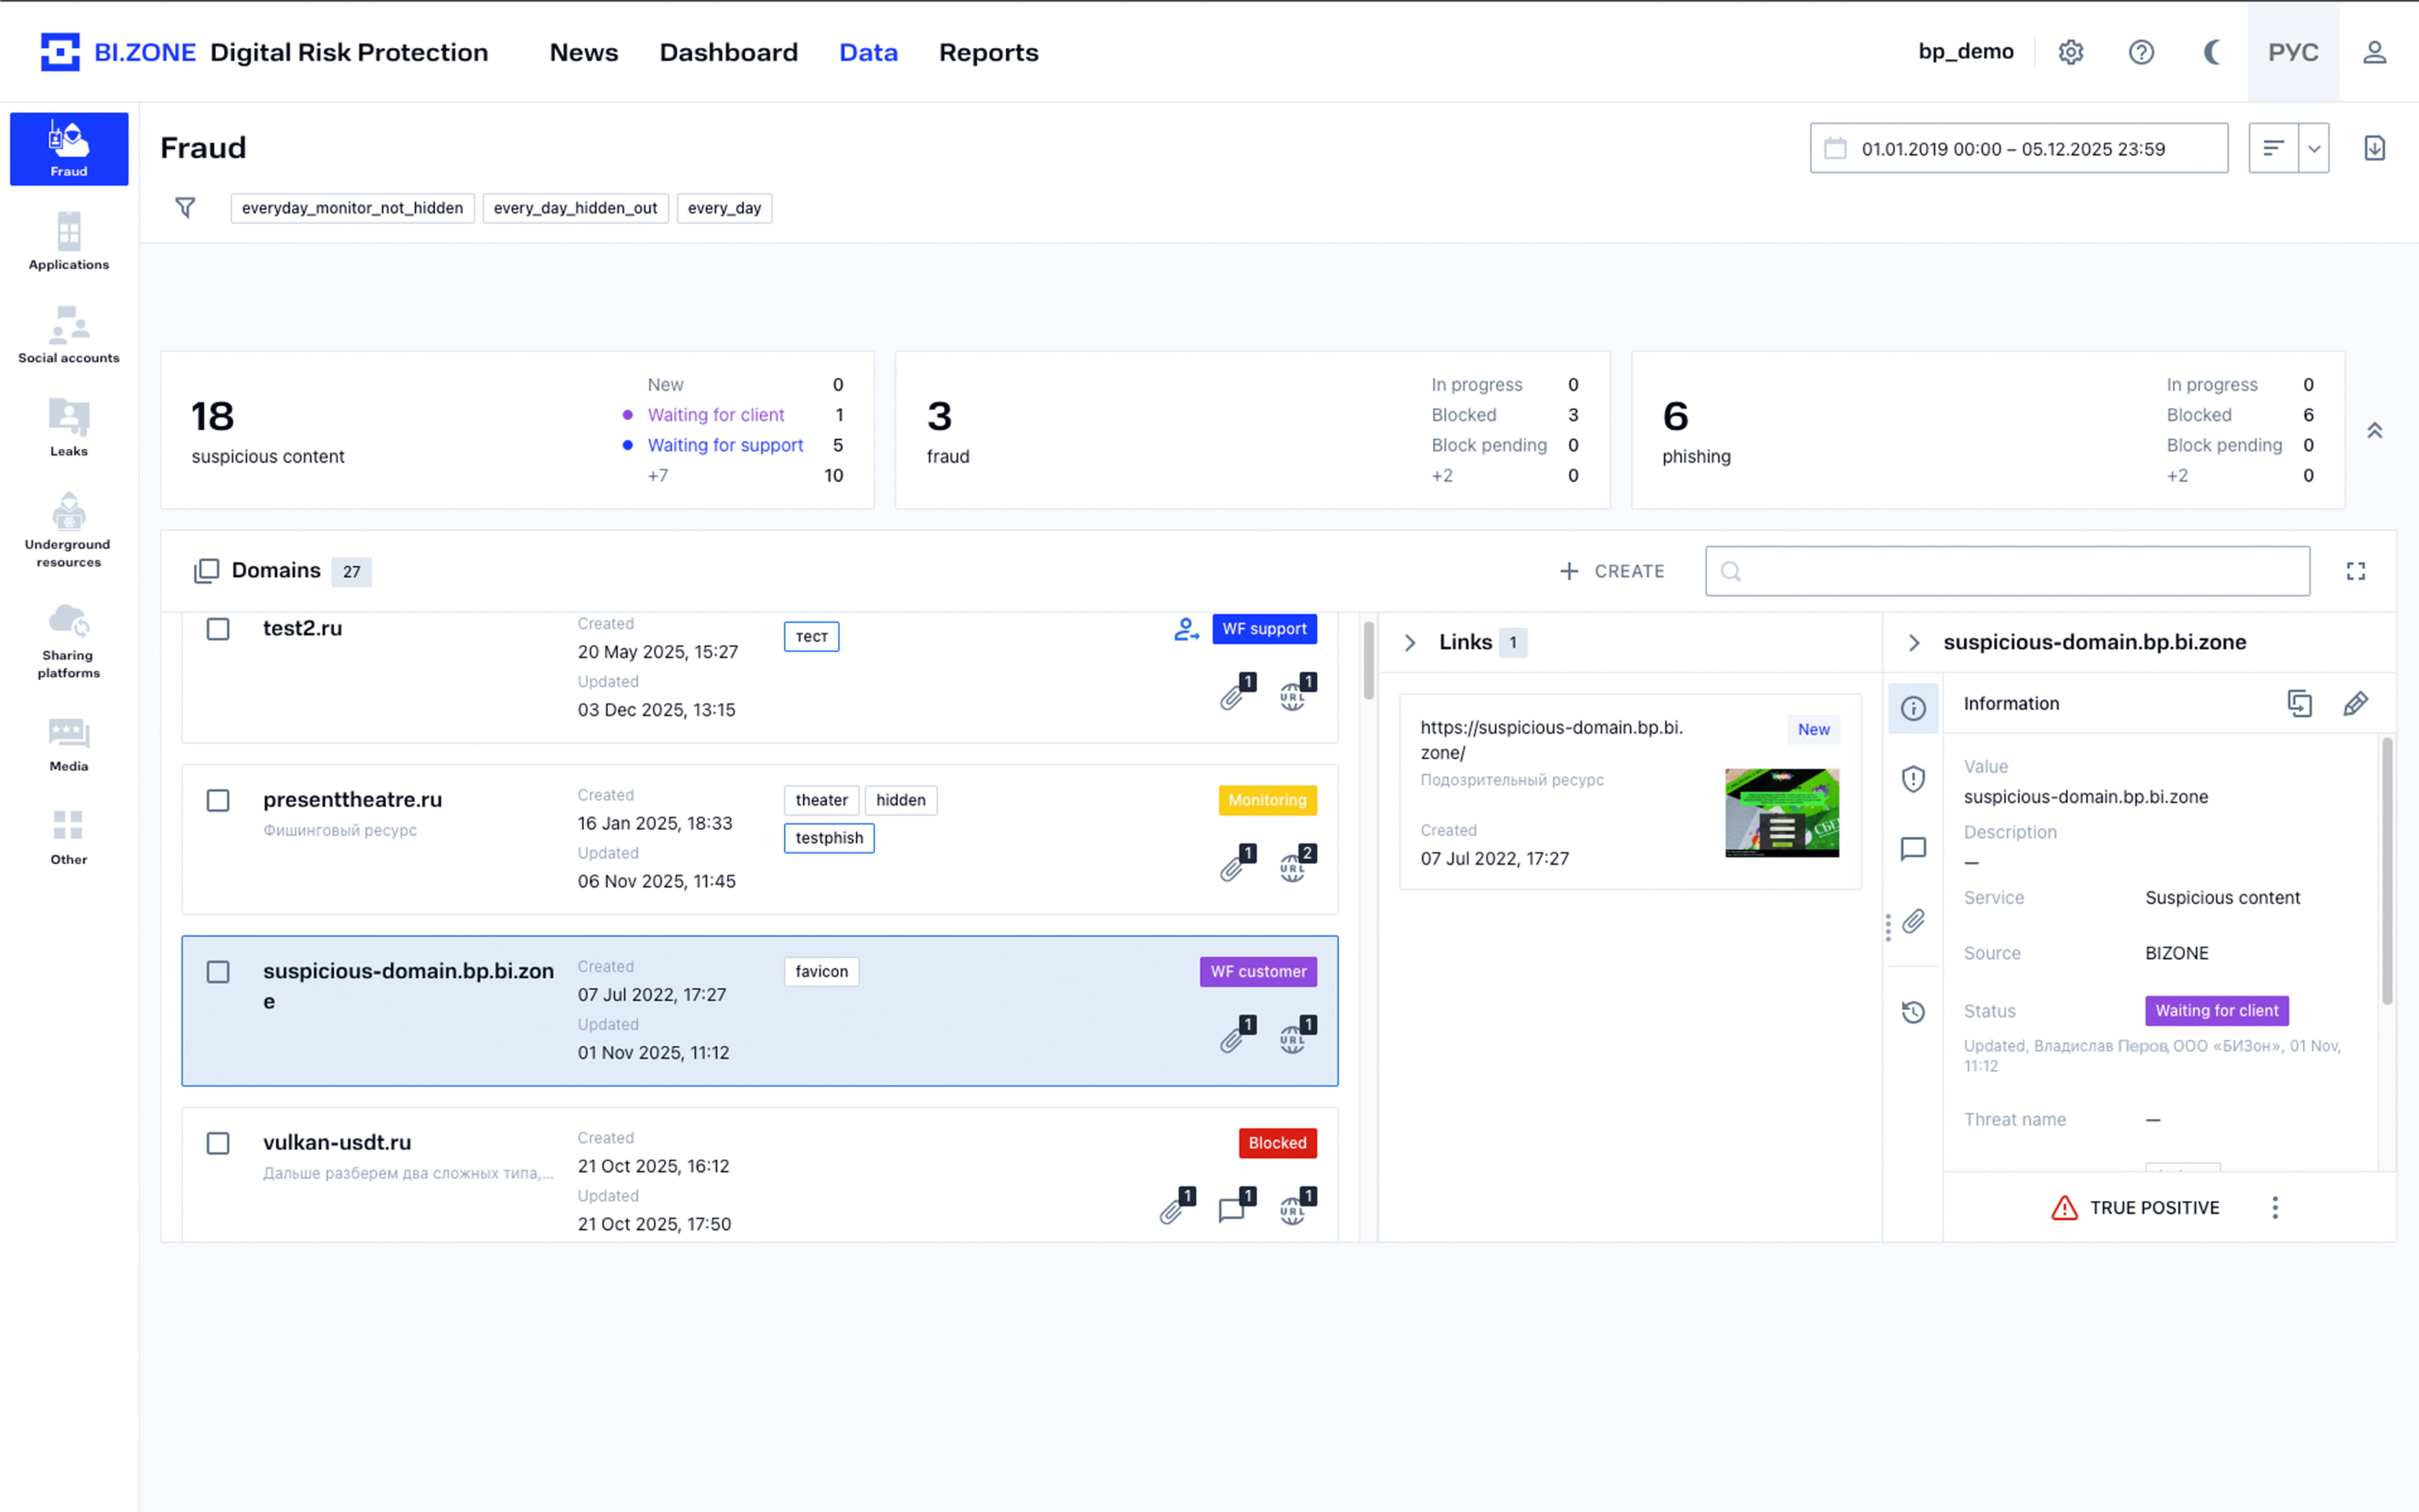
Task: Open the history icon in details panel
Action: 1912,1012
